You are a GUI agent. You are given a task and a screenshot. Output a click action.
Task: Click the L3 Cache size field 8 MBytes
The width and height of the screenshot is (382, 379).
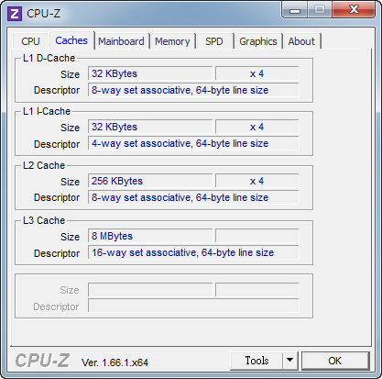[x=150, y=236]
